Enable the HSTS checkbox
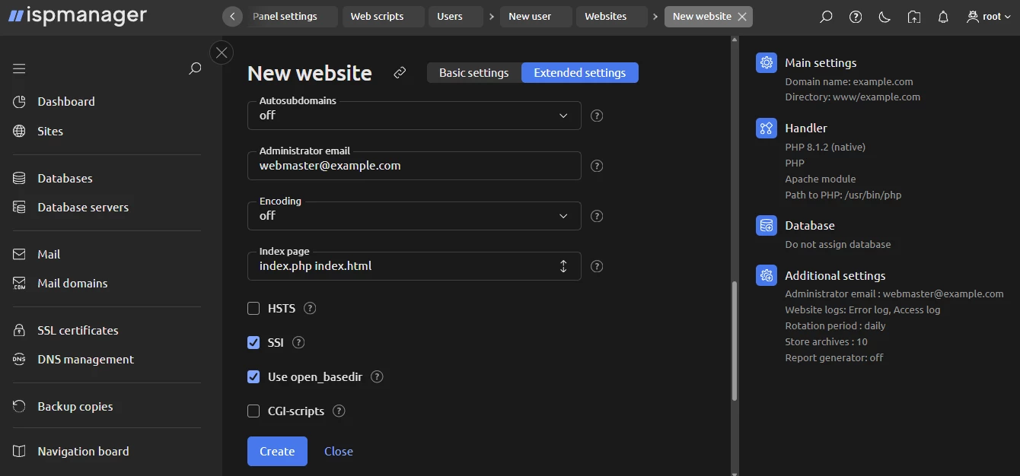 pos(253,308)
